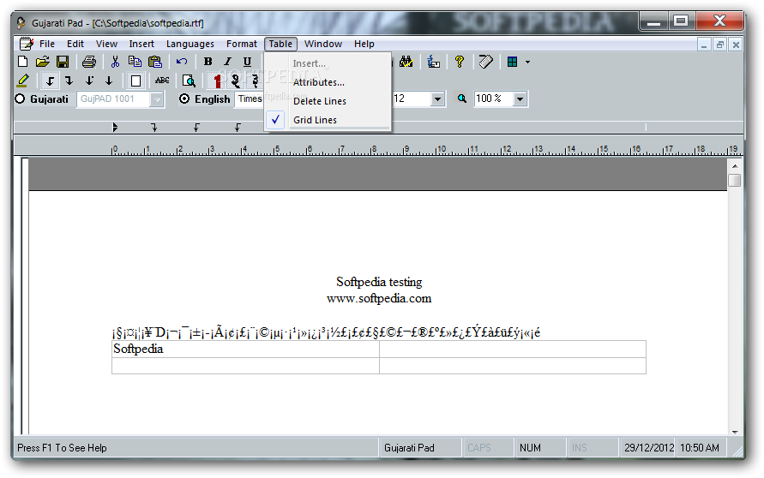The image size is (764, 478).
Task: Click the eraser icon in the toolbar
Action: (486, 62)
